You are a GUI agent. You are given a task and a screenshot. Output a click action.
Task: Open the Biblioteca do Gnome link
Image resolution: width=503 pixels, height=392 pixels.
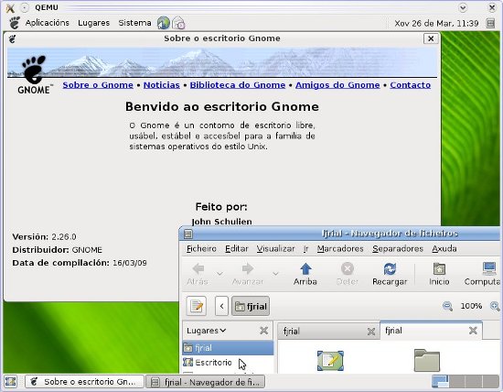(x=238, y=85)
